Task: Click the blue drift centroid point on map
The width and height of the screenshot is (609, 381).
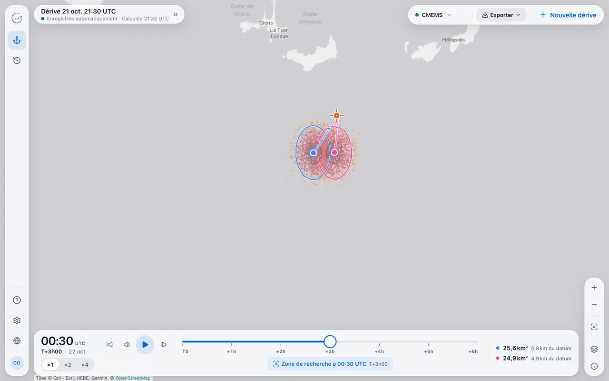Action: [313, 153]
